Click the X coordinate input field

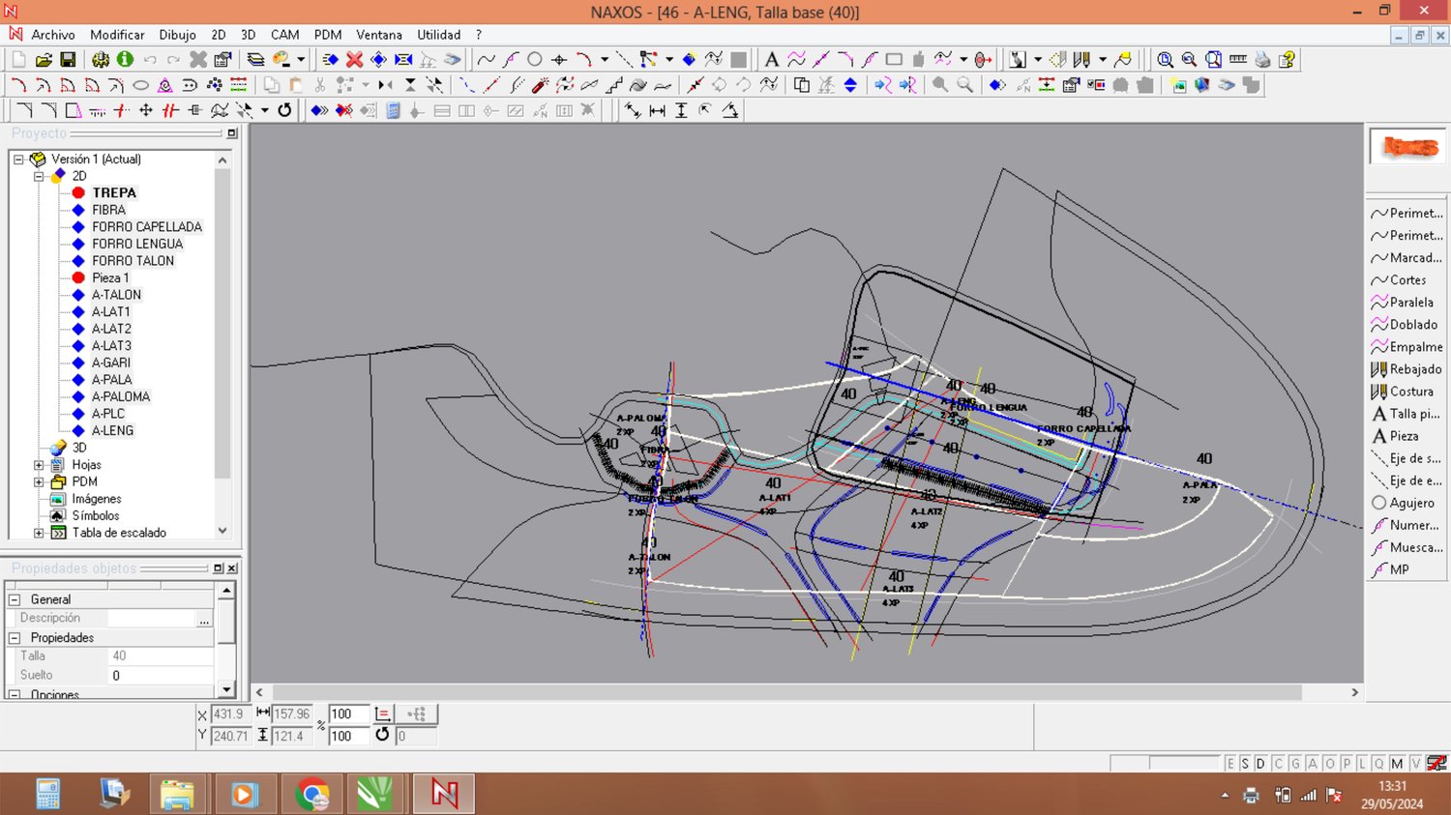pyautogui.click(x=231, y=714)
